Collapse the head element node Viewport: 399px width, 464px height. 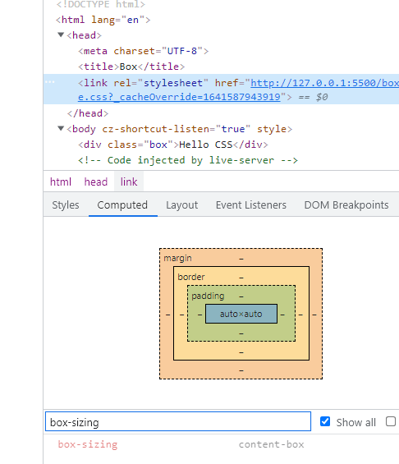(61, 35)
